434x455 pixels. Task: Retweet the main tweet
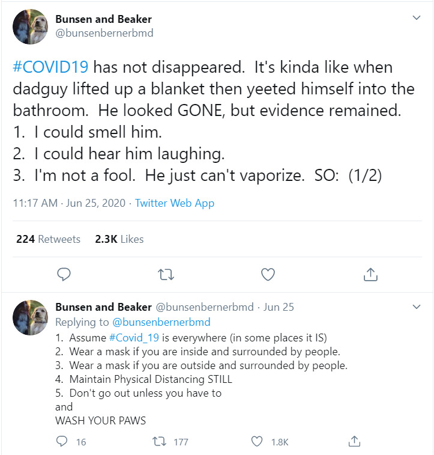165,275
